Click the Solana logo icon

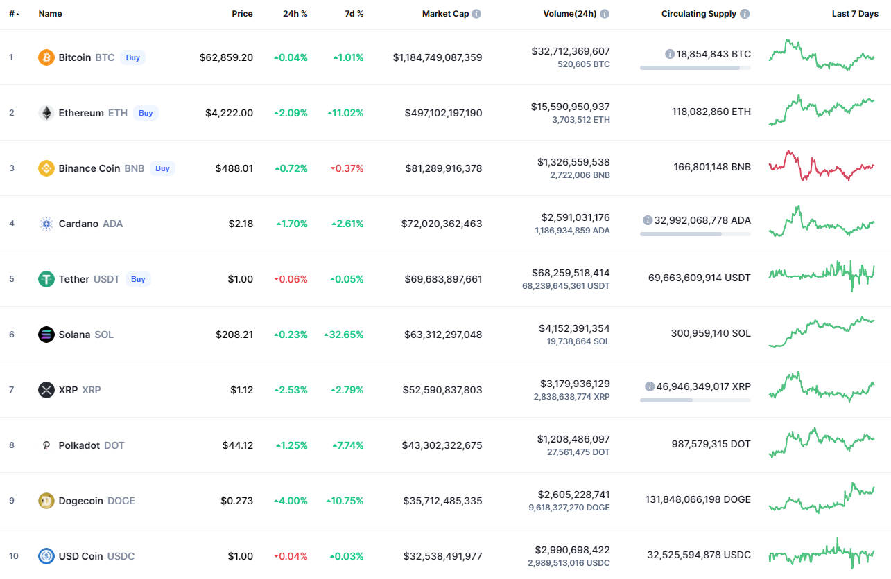[46, 335]
